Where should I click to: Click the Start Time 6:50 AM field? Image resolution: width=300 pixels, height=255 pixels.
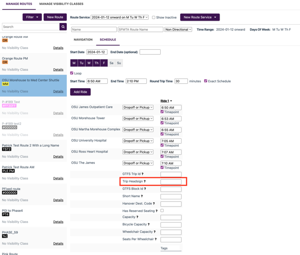click(97, 81)
